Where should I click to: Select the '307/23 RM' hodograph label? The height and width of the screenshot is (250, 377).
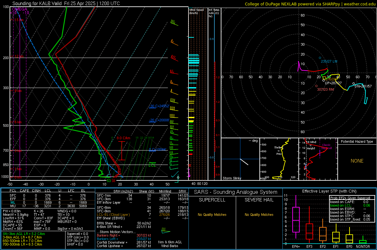pyautogui.click(x=325, y=89)
